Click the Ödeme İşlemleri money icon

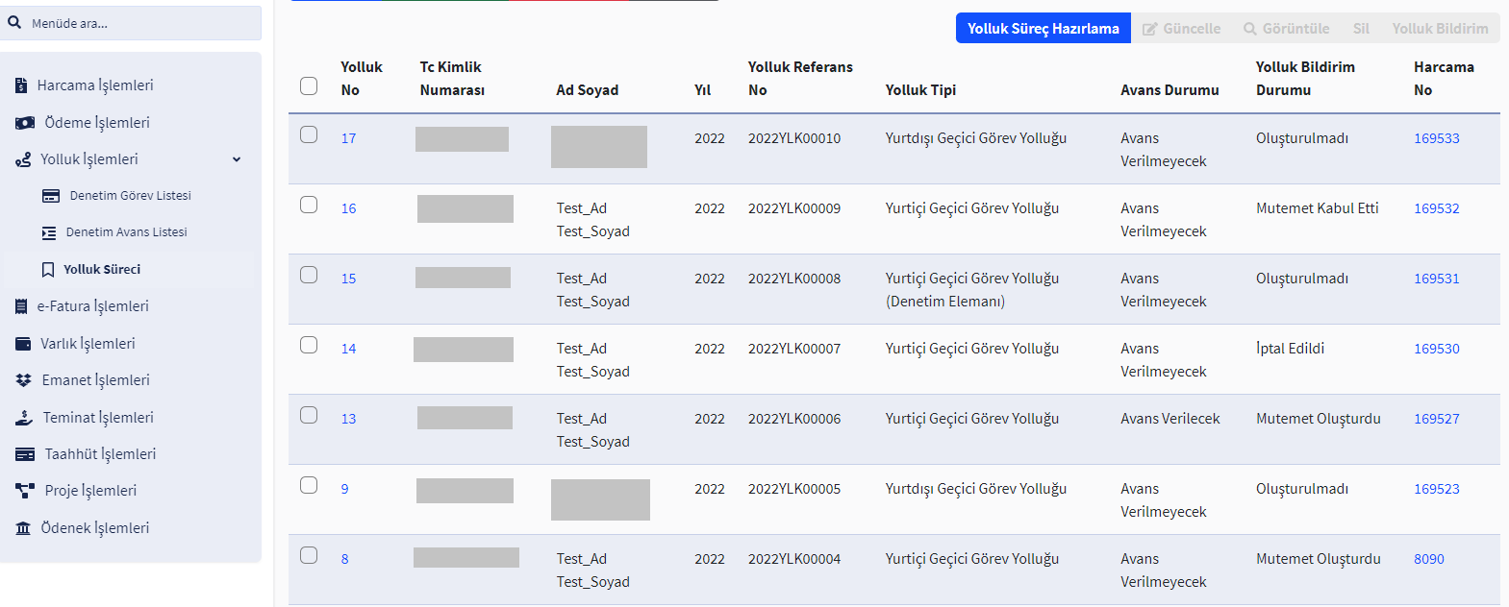[25, 123]
